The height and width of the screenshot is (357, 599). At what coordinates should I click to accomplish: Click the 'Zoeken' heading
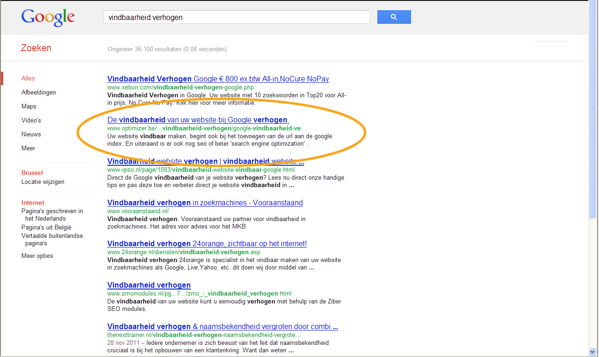pyautogui.click(x=36, y=48)
